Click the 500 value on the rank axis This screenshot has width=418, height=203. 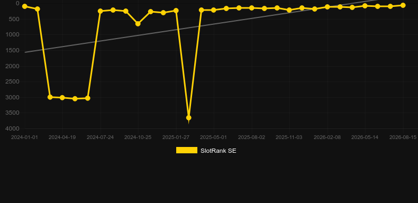click(14, 19)
